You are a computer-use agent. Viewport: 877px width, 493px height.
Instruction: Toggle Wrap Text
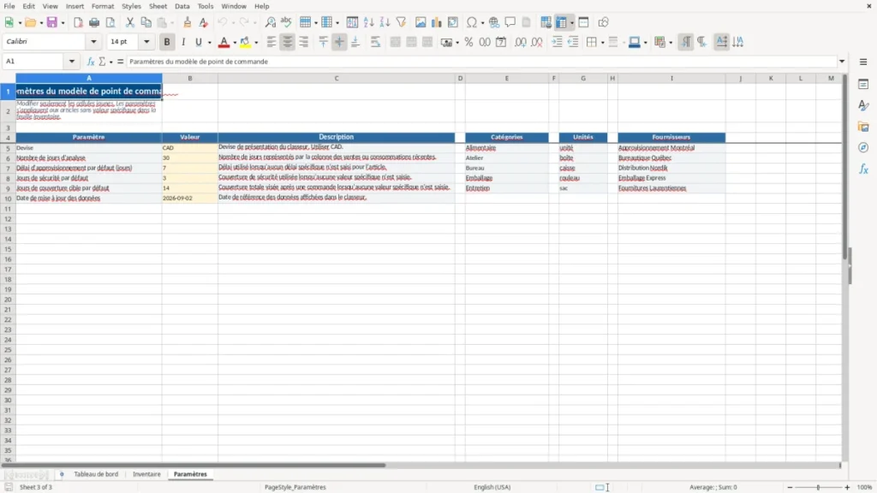(x=375, y=42)
